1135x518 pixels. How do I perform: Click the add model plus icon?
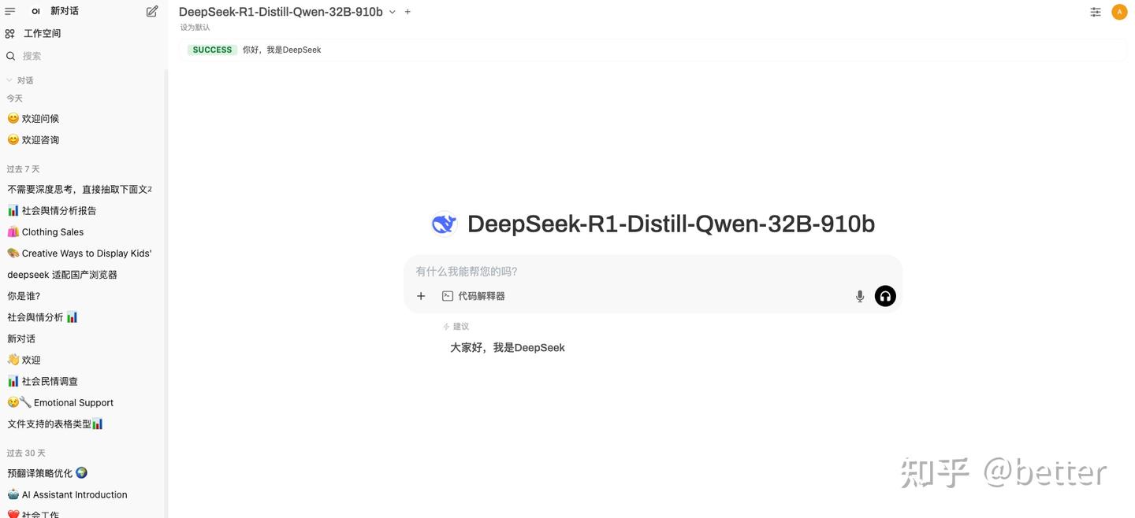407,12
